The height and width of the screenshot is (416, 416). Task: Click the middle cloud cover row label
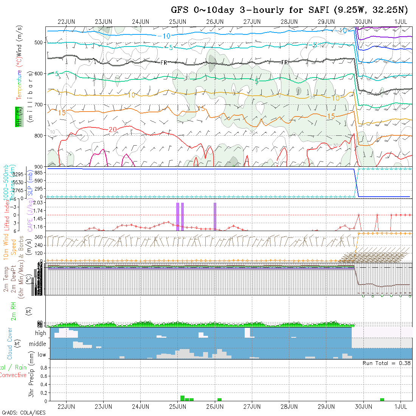click(37, 344)
